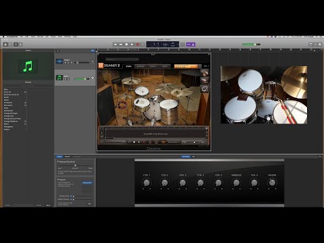Open the EZdrummer Drums tab
Viewport: 324px width, 243px height.
click(x=129, y=66)
